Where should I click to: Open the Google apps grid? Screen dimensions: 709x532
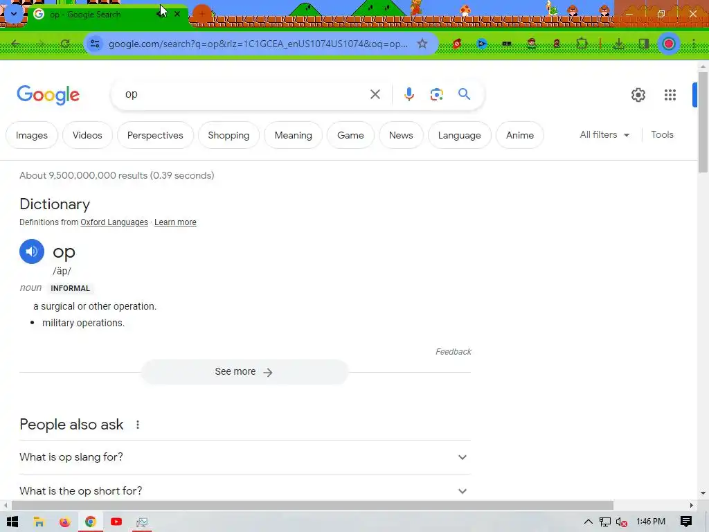tap(670, 94)
